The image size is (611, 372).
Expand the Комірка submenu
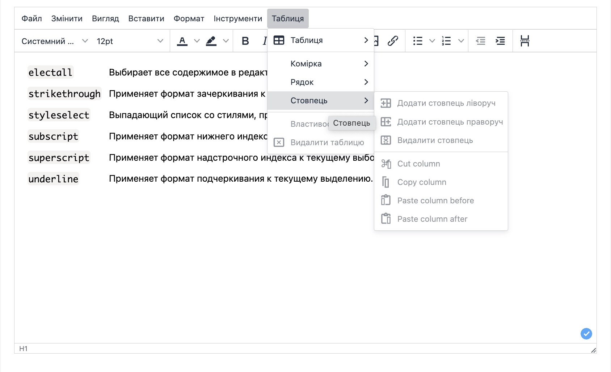(320, 64)
